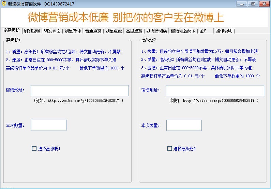The width and height of the screenshot is (271, 189).
Task: Focus the 微博地址 field in 高级粉2
Action: click(x=215, y=91)
